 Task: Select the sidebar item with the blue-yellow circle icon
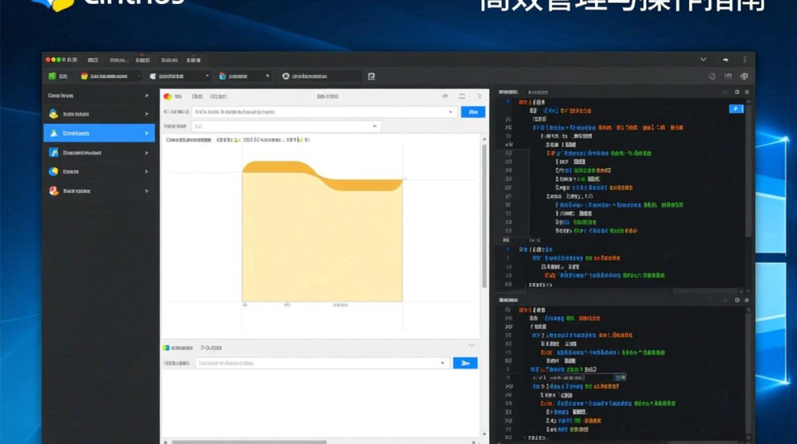[x=98, y=172]
